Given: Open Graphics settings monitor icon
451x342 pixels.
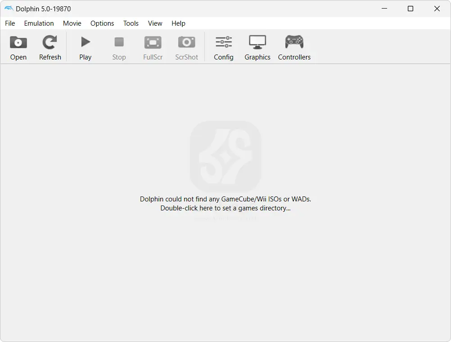Looking at the screenshot, I should click(x=257, y=43).
